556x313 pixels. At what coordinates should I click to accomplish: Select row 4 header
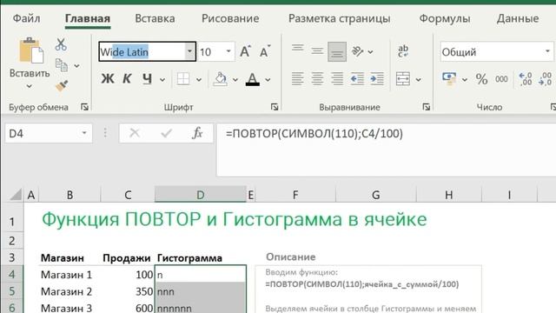point(12,275)
